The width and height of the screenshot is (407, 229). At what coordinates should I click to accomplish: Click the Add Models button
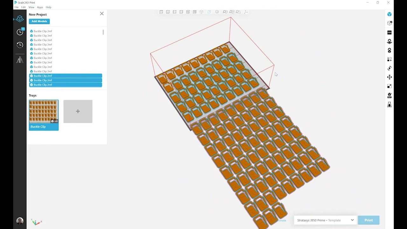(39, 21)
